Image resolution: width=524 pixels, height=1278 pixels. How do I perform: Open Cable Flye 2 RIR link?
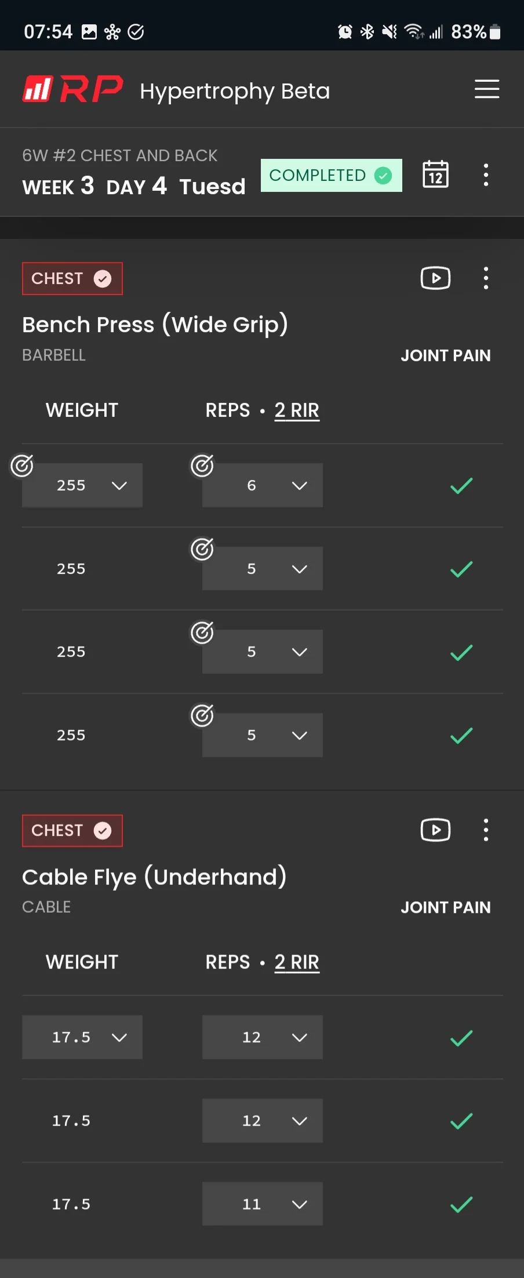297,963
